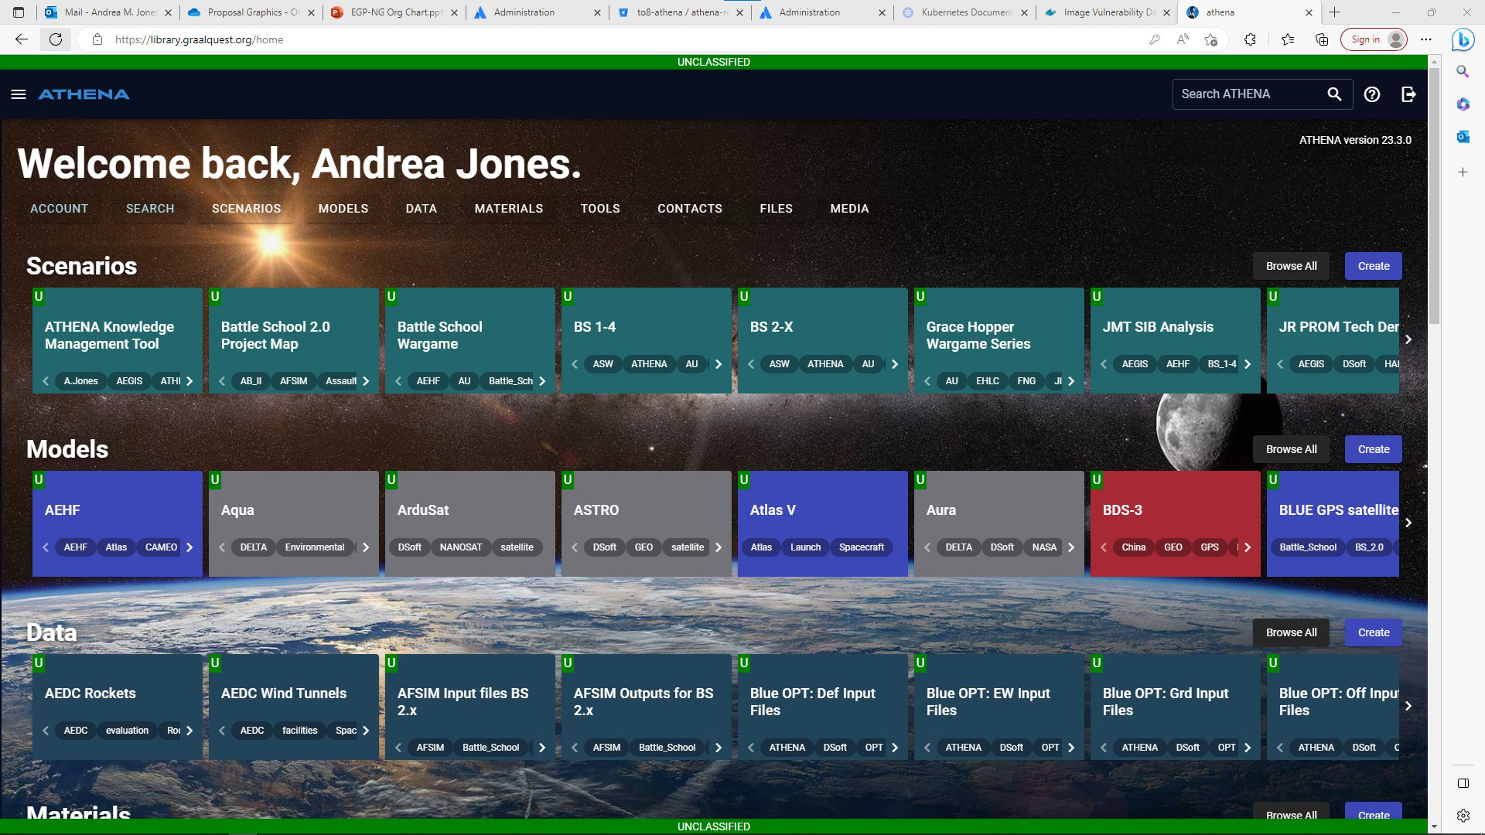Click sidebar search magnifier icon
The height and width of the screenshot is (835, 1485).
point(1463,71)
